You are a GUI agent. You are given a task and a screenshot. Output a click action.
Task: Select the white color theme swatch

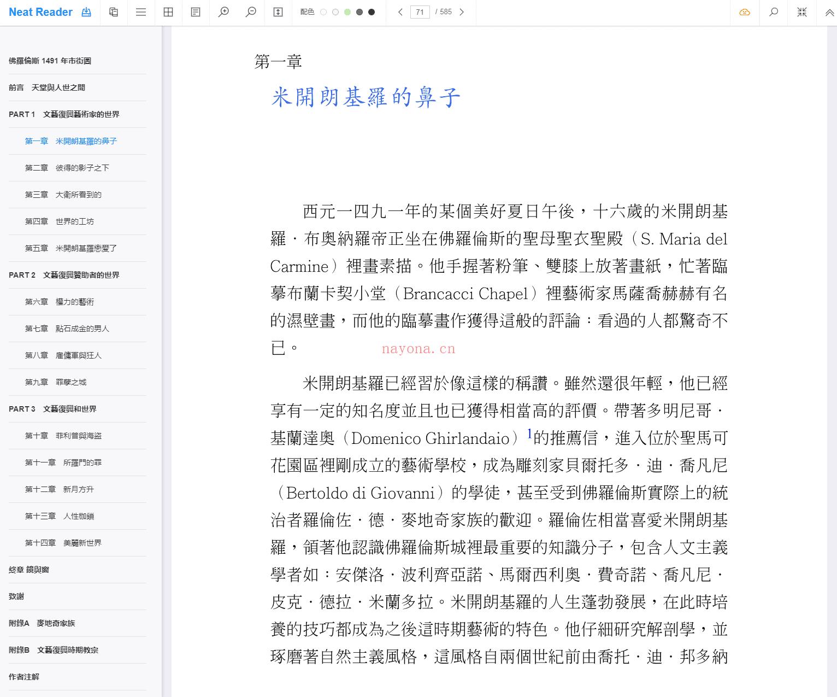pos(323,12)
